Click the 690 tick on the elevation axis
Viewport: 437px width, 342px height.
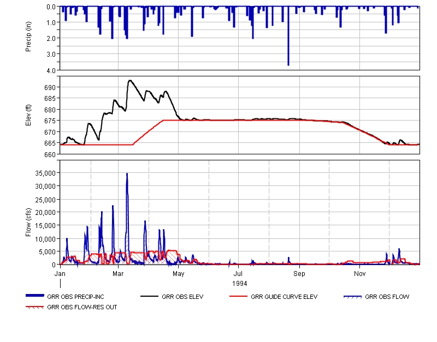(x=49, y=87)
